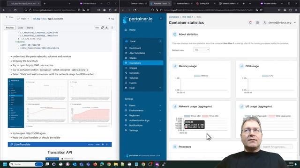
Task: Open the outline icon on GitHub file view
Action: pos(112,28)
